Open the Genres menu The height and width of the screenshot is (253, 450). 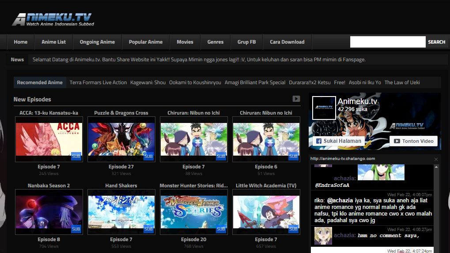(x=216, y=42)
